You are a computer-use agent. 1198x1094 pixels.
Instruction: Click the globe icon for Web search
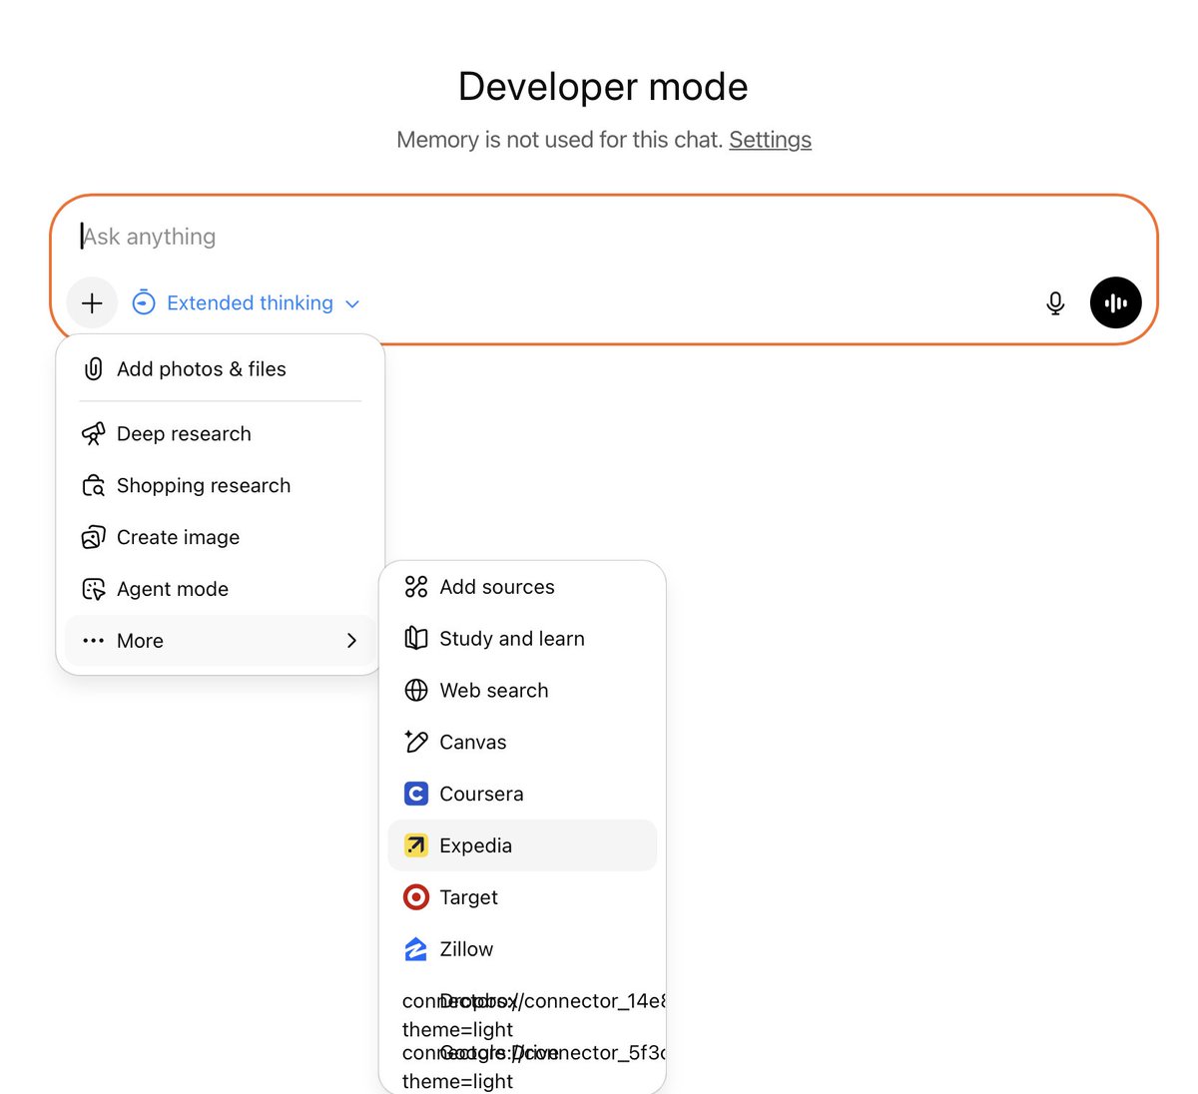tap(416, 691)
